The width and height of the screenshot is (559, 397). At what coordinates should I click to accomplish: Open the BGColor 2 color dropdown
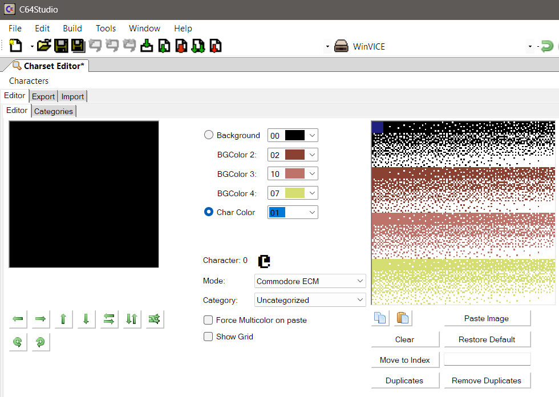311,155
